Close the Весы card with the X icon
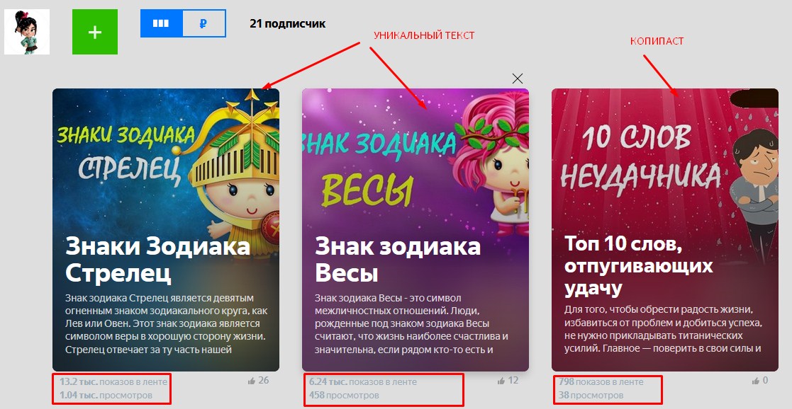792x409 pixels. point(517,78)
